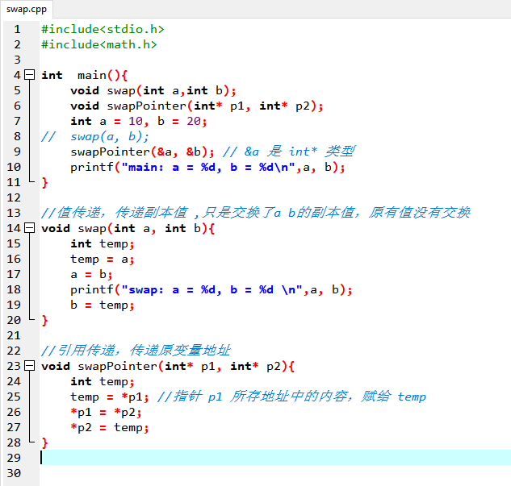Viewport: 511px width, 486px height.
Task: Click the printf "main: a = %d" string
Action: coord(208,167)
